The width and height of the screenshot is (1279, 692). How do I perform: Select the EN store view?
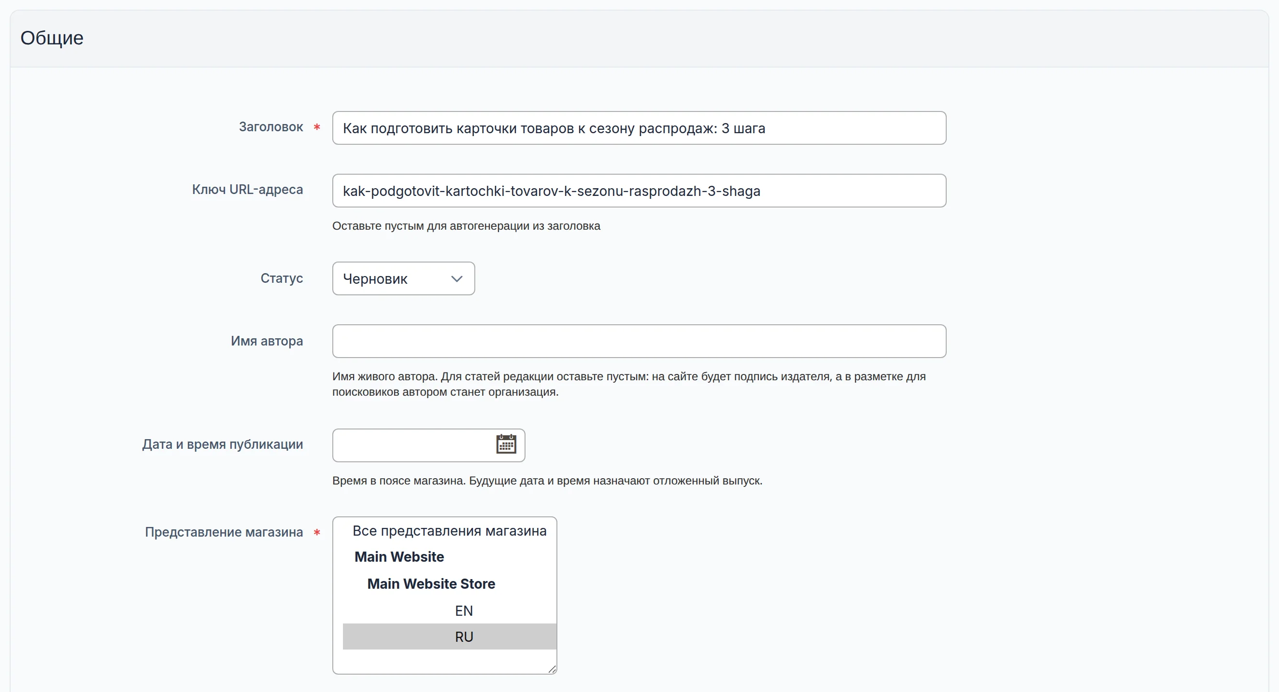pyautogui.click(x=449, y=610)
